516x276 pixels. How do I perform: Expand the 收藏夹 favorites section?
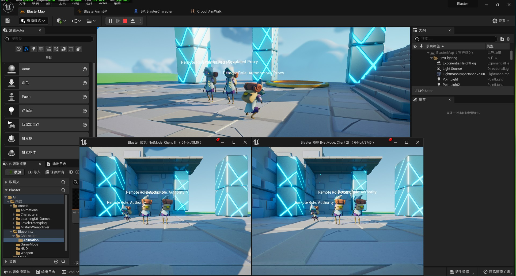point(6,182)
